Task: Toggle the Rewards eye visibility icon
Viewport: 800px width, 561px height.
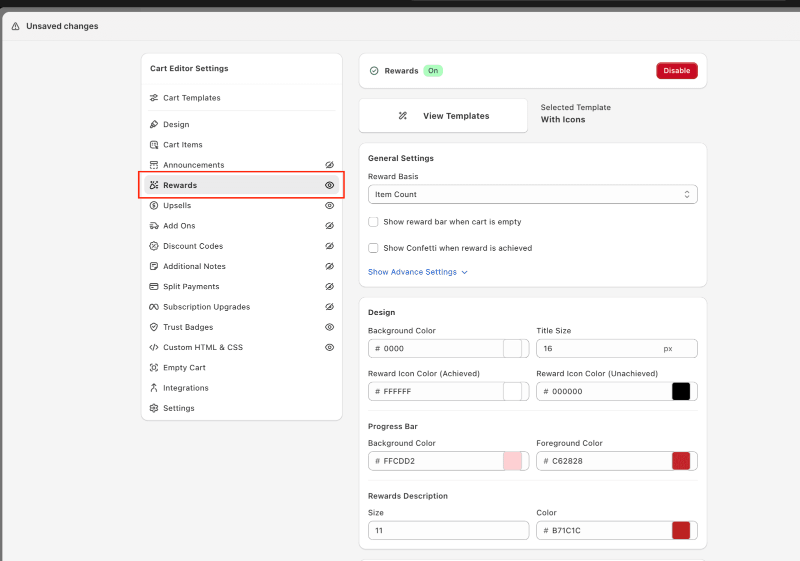Action: click(329, 185)
